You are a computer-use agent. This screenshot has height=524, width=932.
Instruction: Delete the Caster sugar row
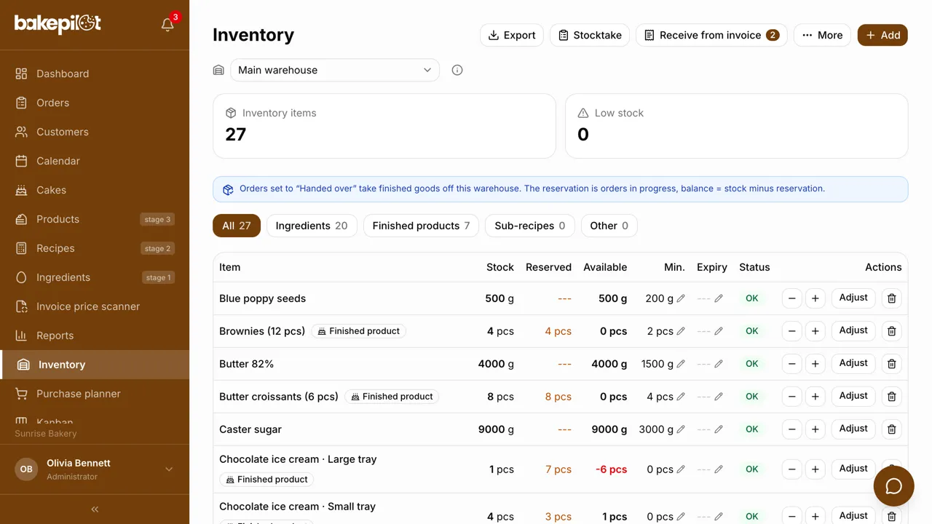click(892, 429)
